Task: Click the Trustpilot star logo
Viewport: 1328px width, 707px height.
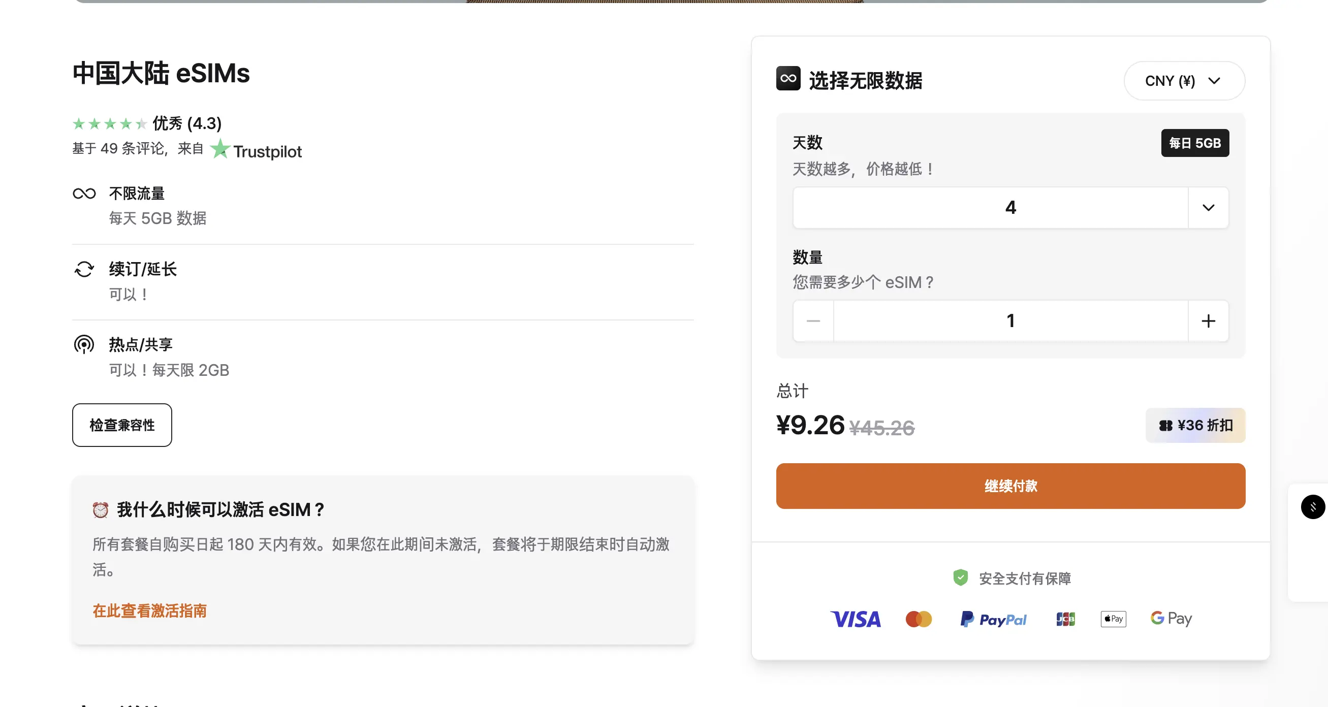Action: coord(220,149)
